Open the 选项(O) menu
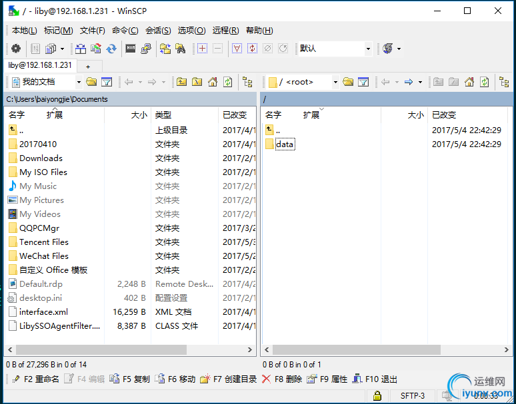The width and height of the screenshot is (516, 404). tap(191, 31)
